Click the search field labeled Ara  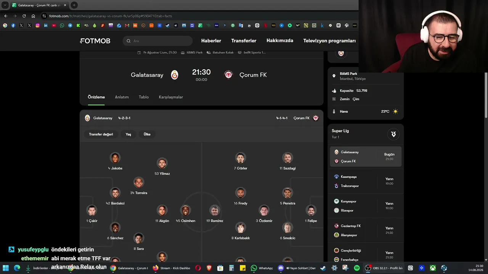[x=157, y=41]
